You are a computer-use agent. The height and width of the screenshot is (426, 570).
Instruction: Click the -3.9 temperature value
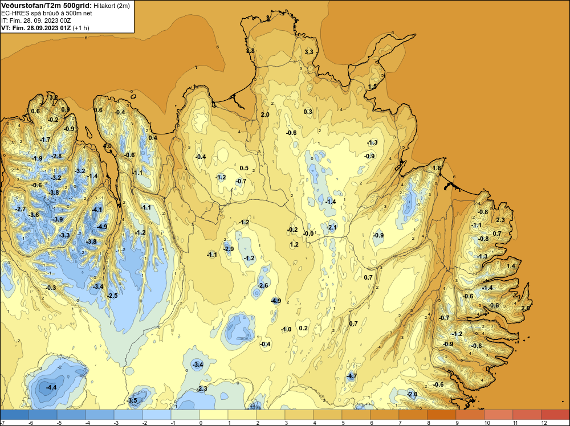pos(58,219)
